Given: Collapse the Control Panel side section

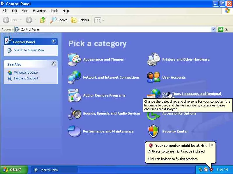Looking at the screenshot, I should 54,41.
